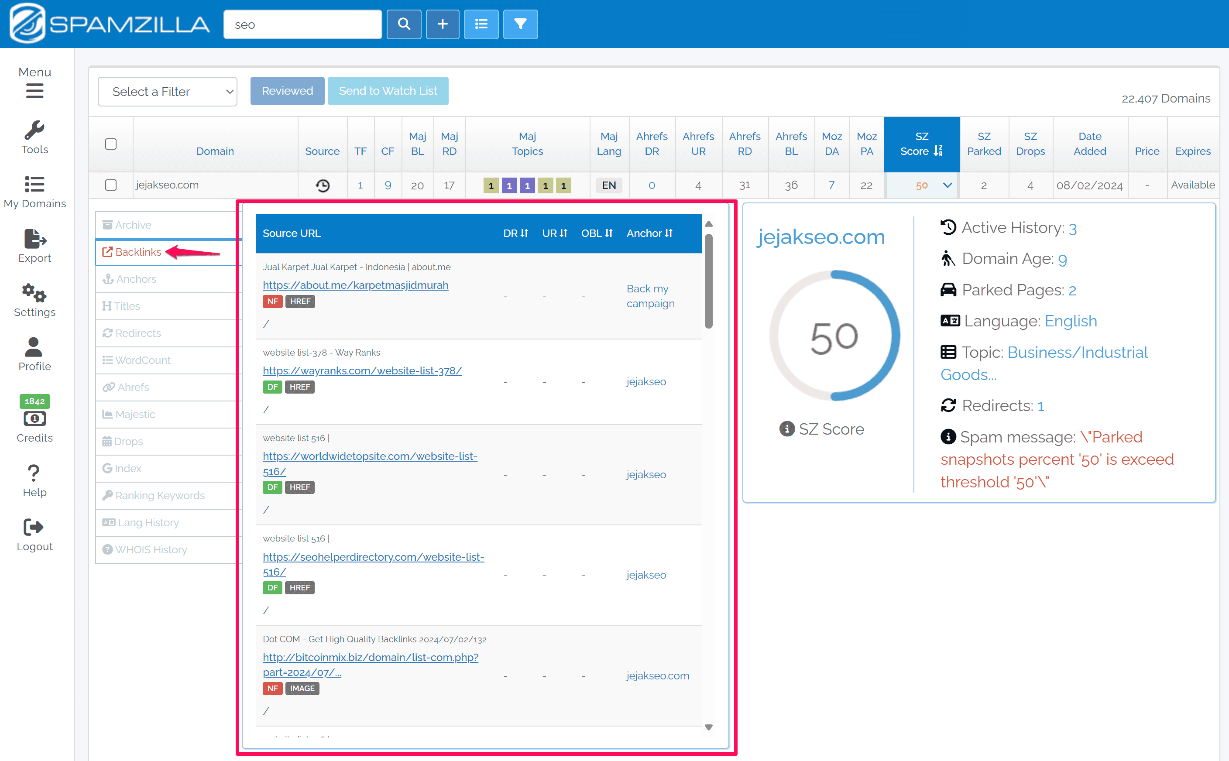Open Settings gears in sidebar
Image resolution: width=1229 pixels, height=761 pixels.
35,301
